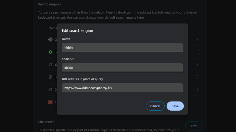This screenshot has width=236, height=132.
Task: Open the three-dot menu for the "B" row
Action: click(x=198, y=77)
